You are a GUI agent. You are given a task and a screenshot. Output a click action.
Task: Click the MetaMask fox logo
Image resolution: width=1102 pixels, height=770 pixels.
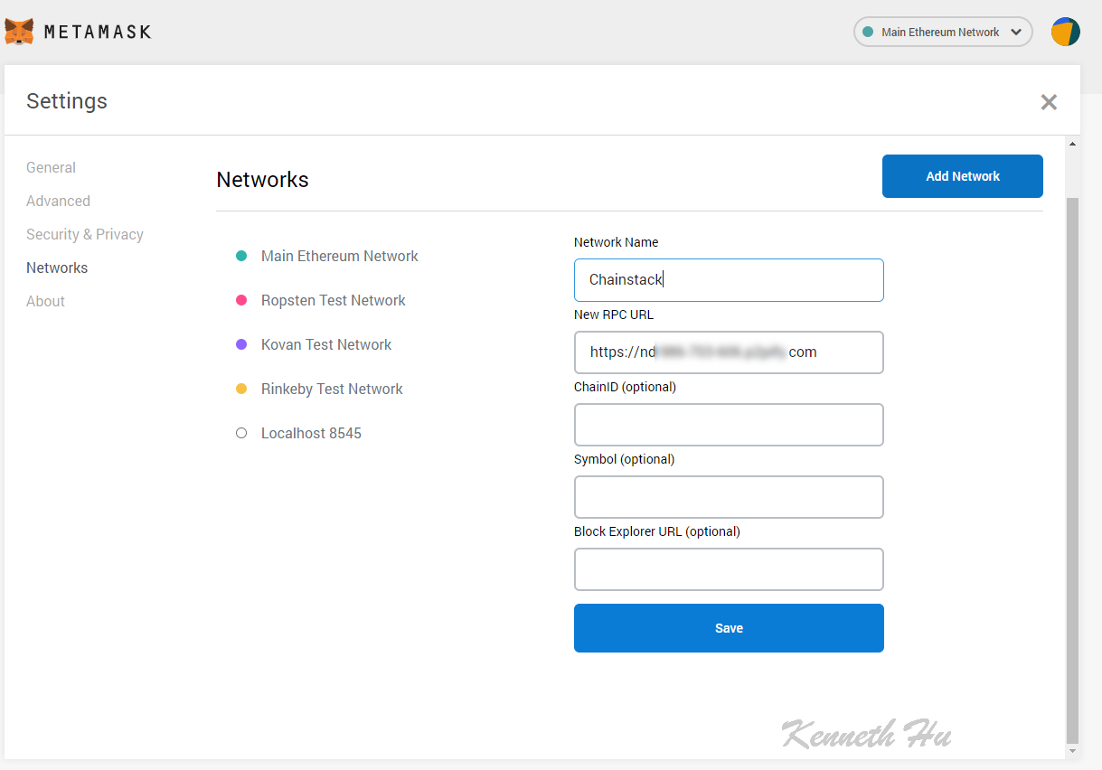(x=19, y=32)
